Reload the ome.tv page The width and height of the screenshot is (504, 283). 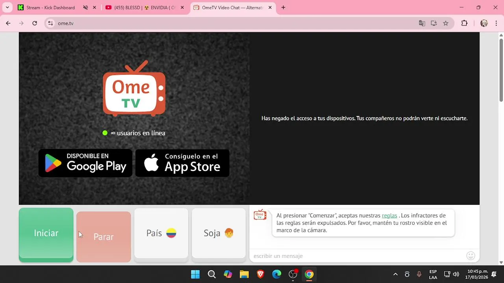(x=35, y=23)
